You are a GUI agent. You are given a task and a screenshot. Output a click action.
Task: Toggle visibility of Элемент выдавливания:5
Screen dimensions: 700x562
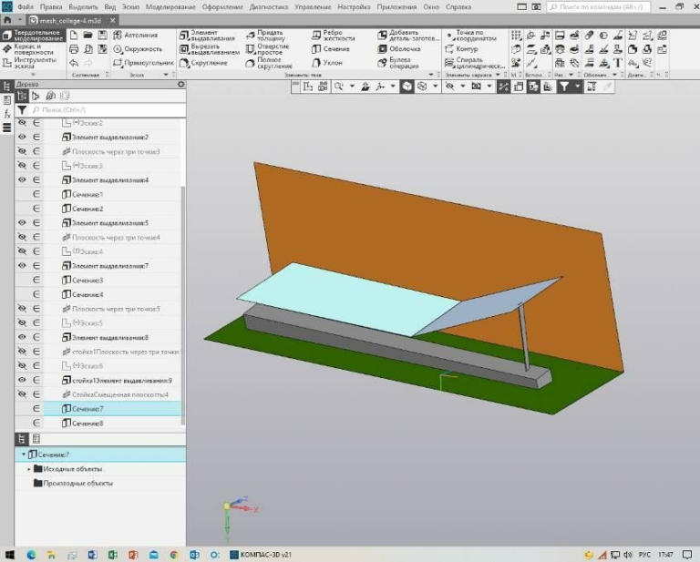[x=22, y=222]
